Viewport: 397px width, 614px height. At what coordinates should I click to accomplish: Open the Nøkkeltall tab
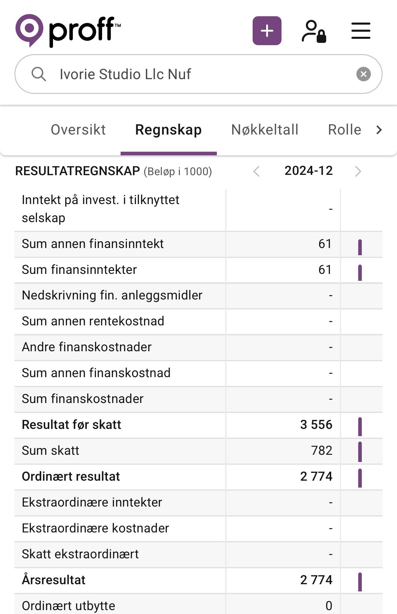[265, 130]
